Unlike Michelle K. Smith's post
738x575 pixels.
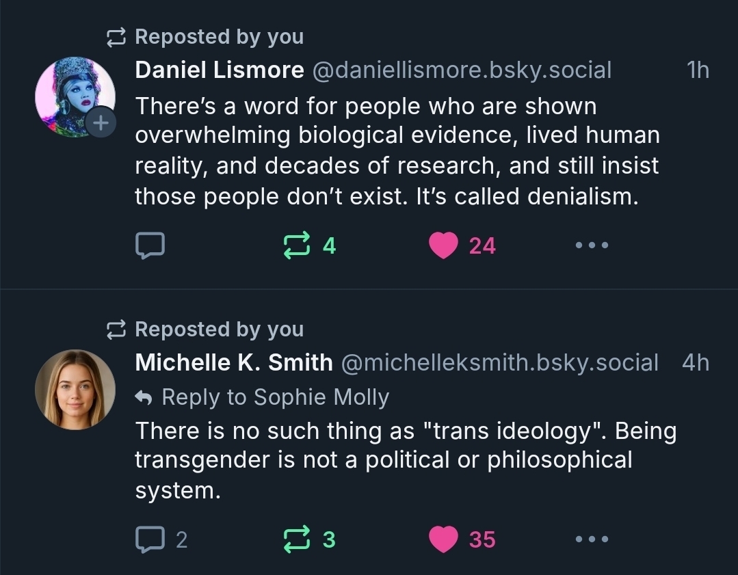(443, 539)
